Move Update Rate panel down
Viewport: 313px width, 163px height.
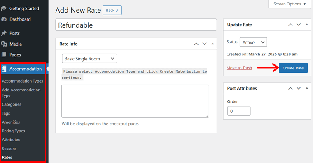pos(299,25)
